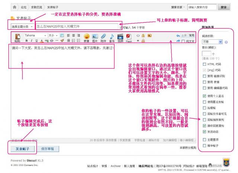Attach a file using the 附件 paperclip icon
Viewport: 238px width, 173px height.
coord(103,37)
